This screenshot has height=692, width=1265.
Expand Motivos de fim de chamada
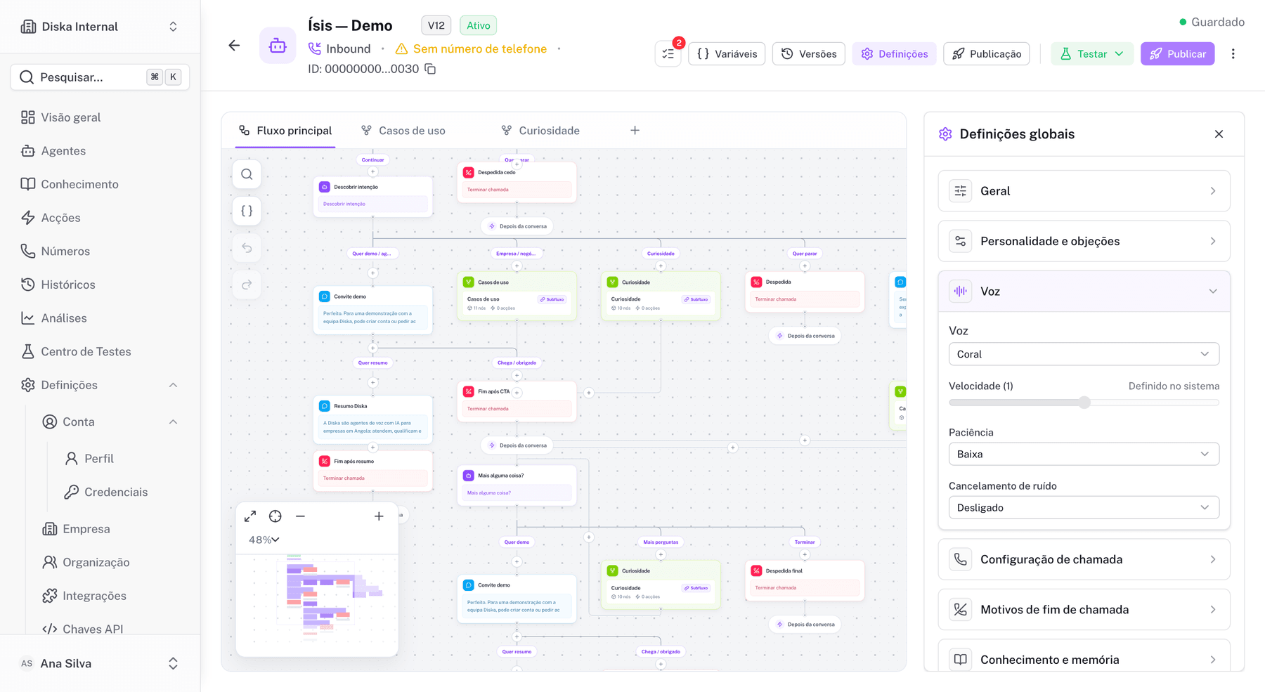coord(1084,610)
